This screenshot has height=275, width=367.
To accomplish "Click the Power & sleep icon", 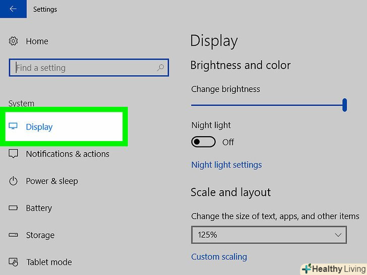I will click(x=14, y=181).
